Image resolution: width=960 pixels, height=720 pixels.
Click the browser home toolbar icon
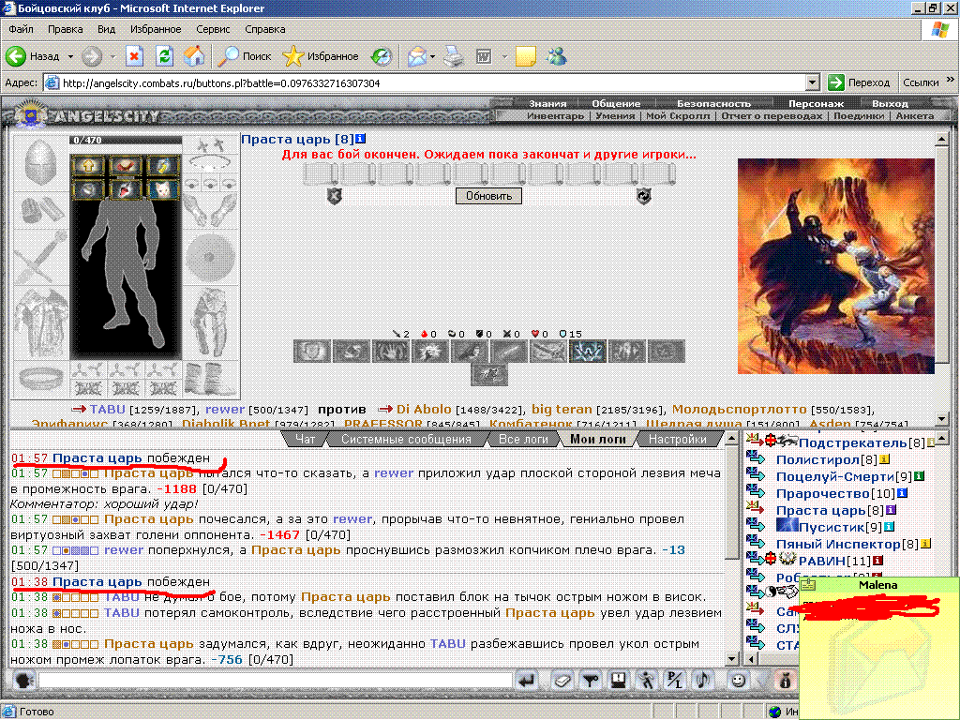click(x=194, y=56)
